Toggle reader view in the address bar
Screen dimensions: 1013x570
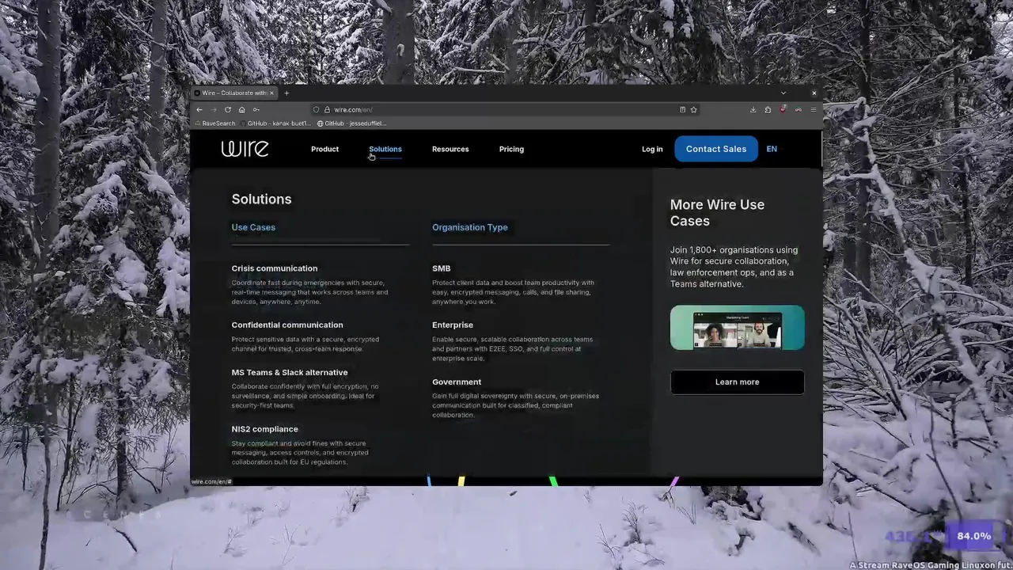(682, 109)
